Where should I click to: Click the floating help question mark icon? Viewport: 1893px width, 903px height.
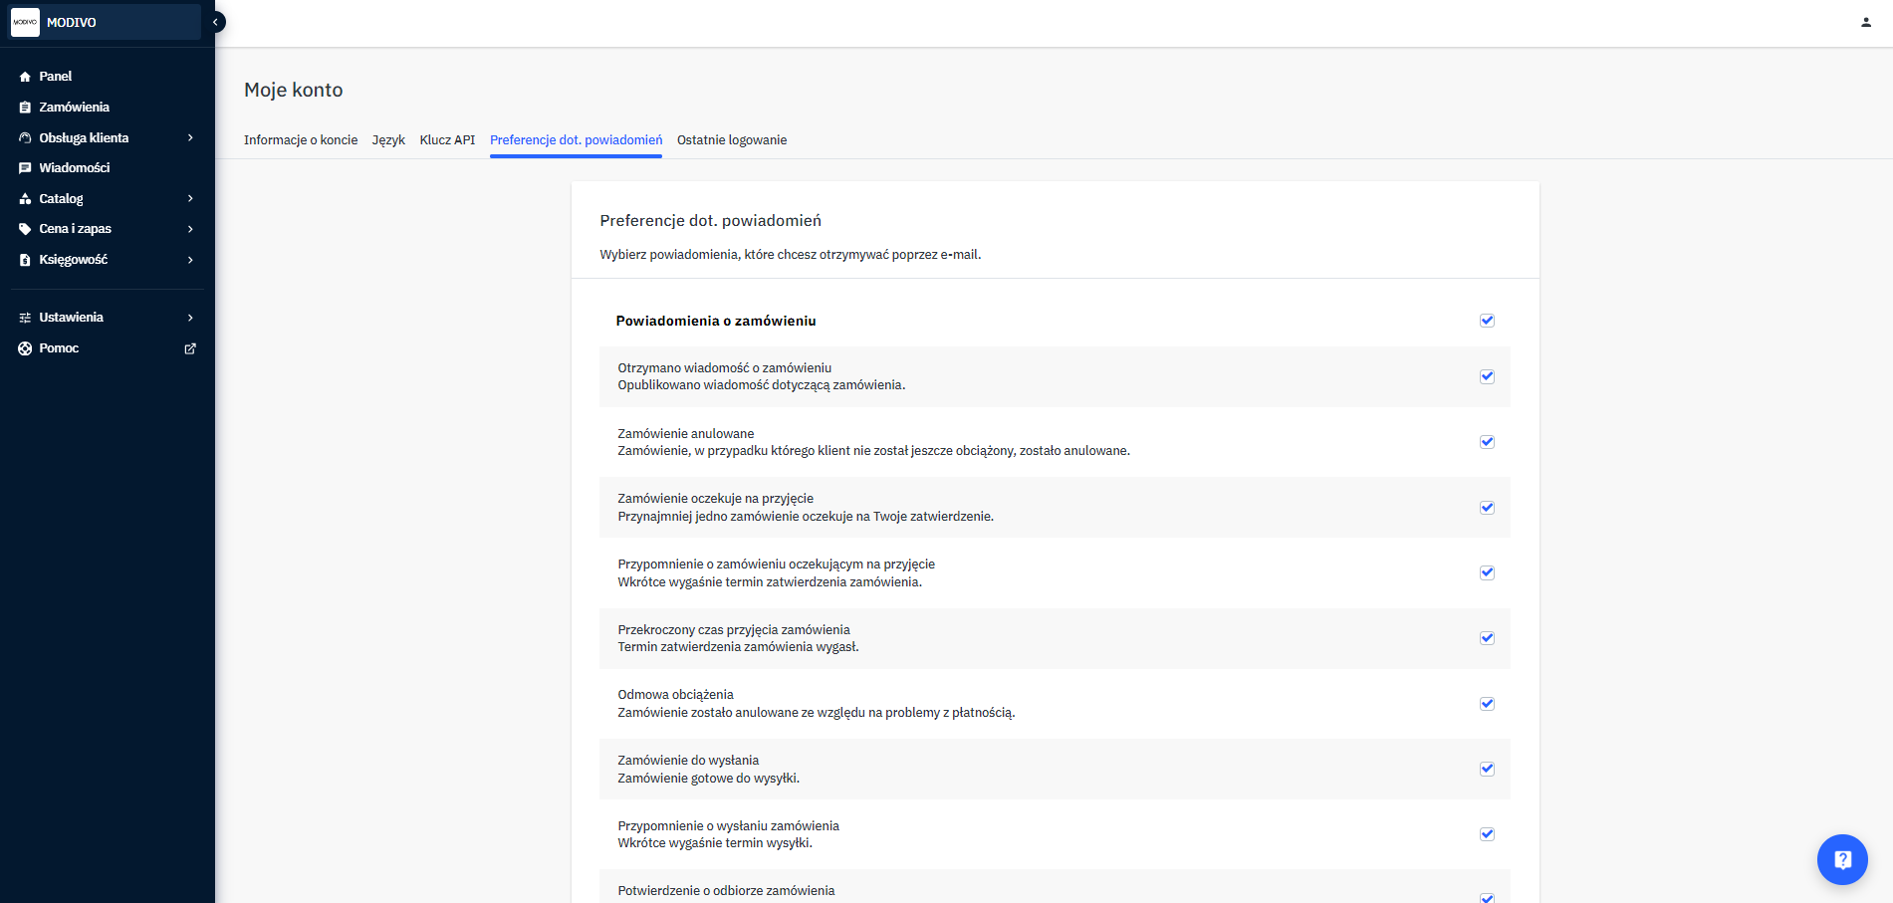coord(1842,859)
